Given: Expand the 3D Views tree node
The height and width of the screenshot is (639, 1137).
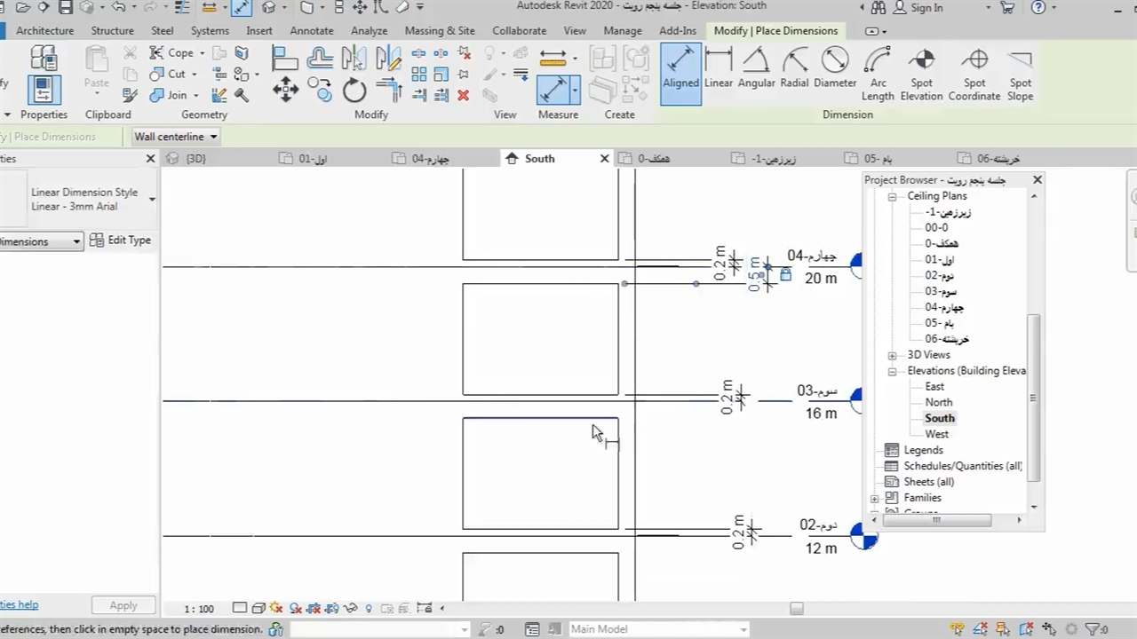Looking at the screenshot, I should [892, 355].
